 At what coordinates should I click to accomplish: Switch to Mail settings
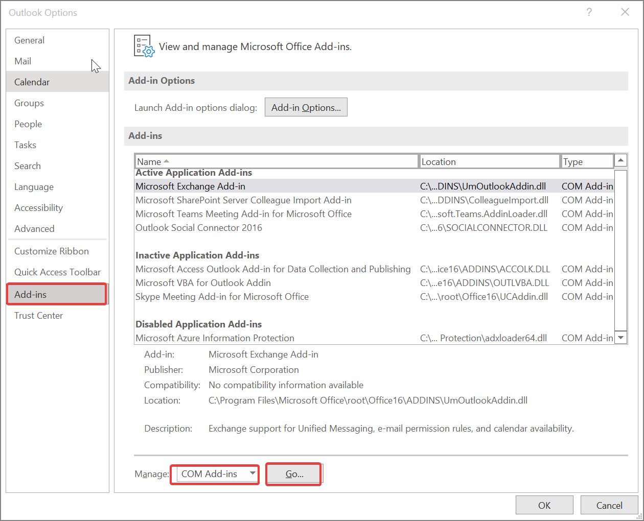pyautogui.click(x=23, y=61)
